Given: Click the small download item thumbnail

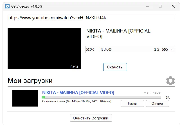Looking at the screenshot, I should 25,98.
